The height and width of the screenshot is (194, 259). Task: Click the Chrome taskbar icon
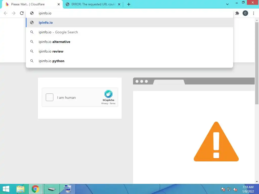35,189
